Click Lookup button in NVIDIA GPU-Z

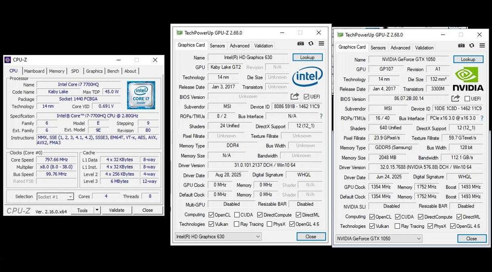[468, 60]
